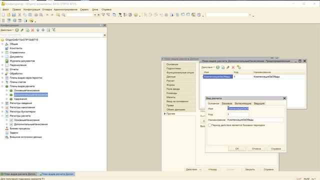Click Действия button at bottom of editor
Screen dimensions: 320x180
coord(193,169)
